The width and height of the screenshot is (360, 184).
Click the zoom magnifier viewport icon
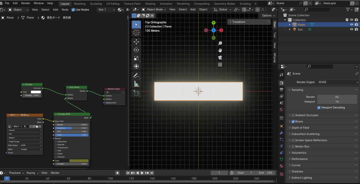click(220, 43)
